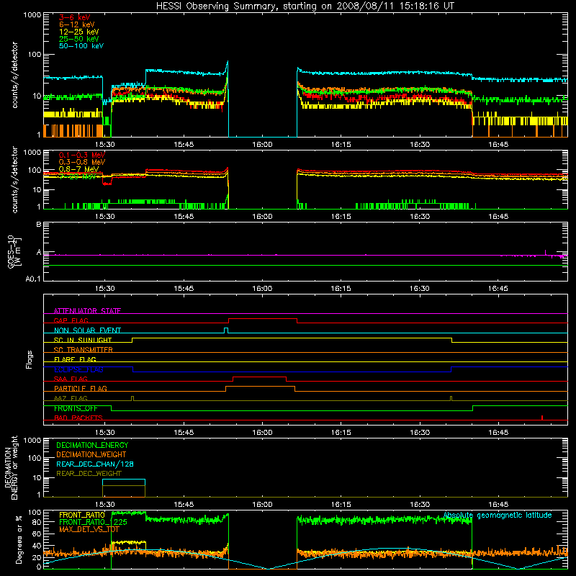Click the MAX_DET_VS_TOT legend label
Image resolution: width=576 pixels, height=576 pixels.
click(x=89, y=529)
